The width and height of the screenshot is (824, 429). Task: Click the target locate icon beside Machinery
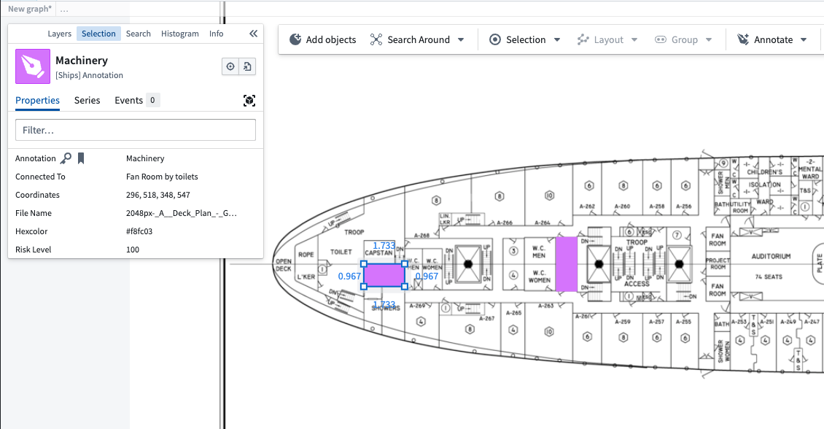(x=230, y=67)
